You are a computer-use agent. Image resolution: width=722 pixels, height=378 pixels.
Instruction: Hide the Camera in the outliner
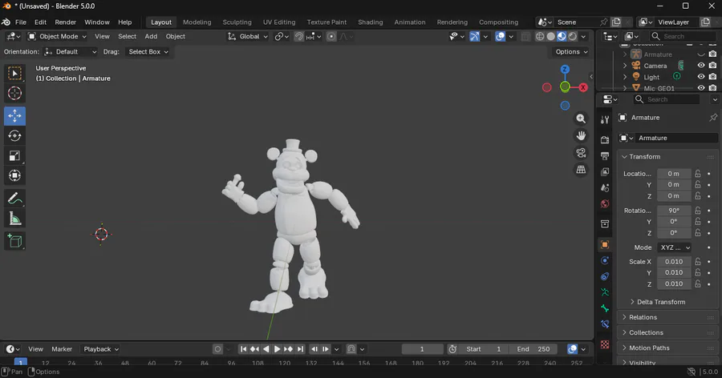click(701, 66)
